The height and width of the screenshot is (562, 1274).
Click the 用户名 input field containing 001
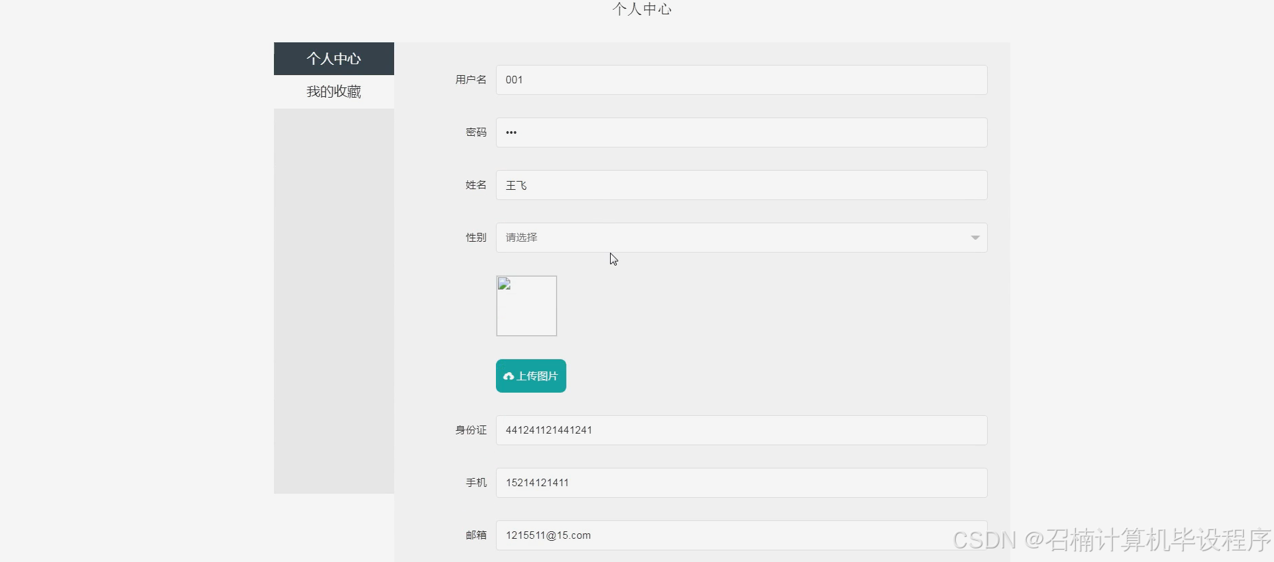[741, 80]
